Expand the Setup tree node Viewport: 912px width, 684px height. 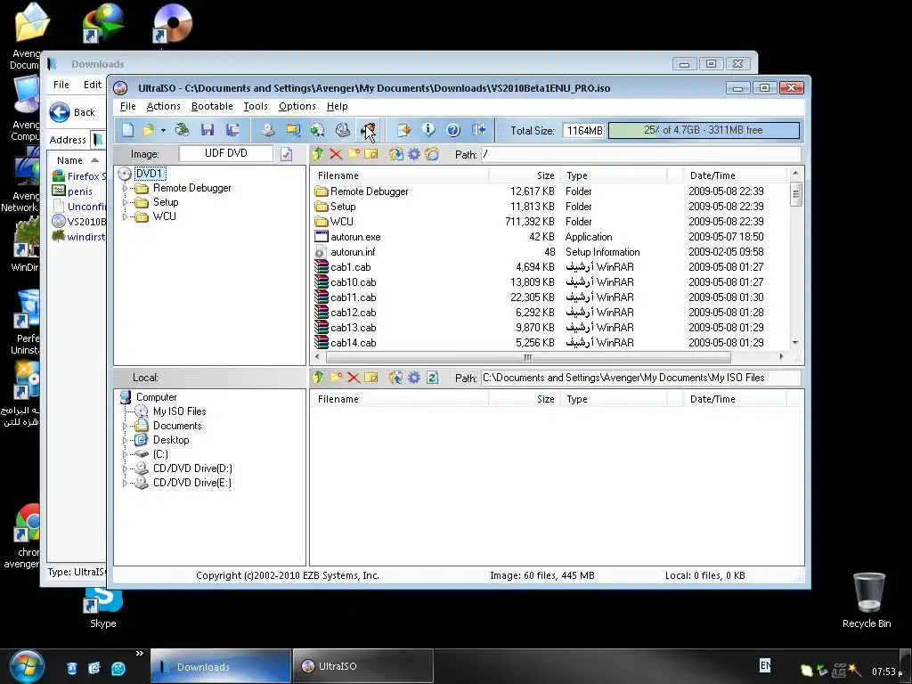(125, 202)
